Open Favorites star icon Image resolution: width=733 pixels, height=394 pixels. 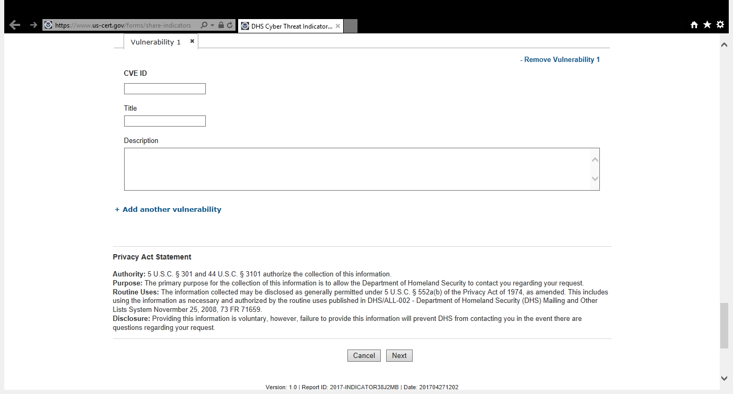[707, 25]
